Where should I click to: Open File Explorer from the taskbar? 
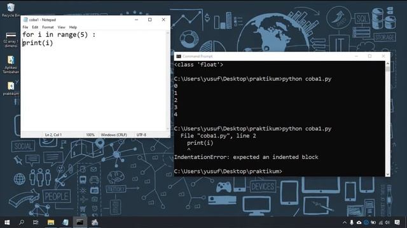(x=51, y=222)
